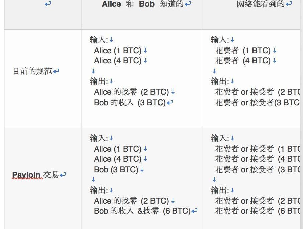
Task: Click the "Bob 的收入 &找零 (6 BTC)" line
Action: [142, 211]
